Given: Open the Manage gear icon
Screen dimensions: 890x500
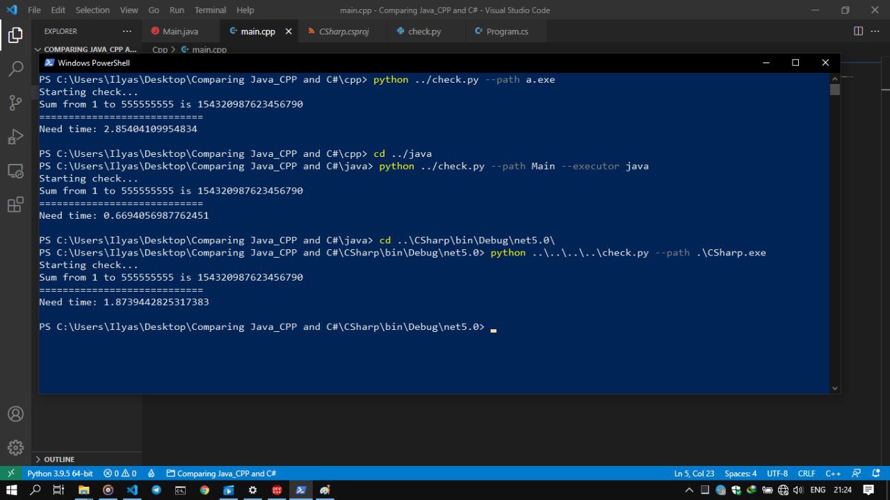Looking at the screenshot, I should 15,448.
